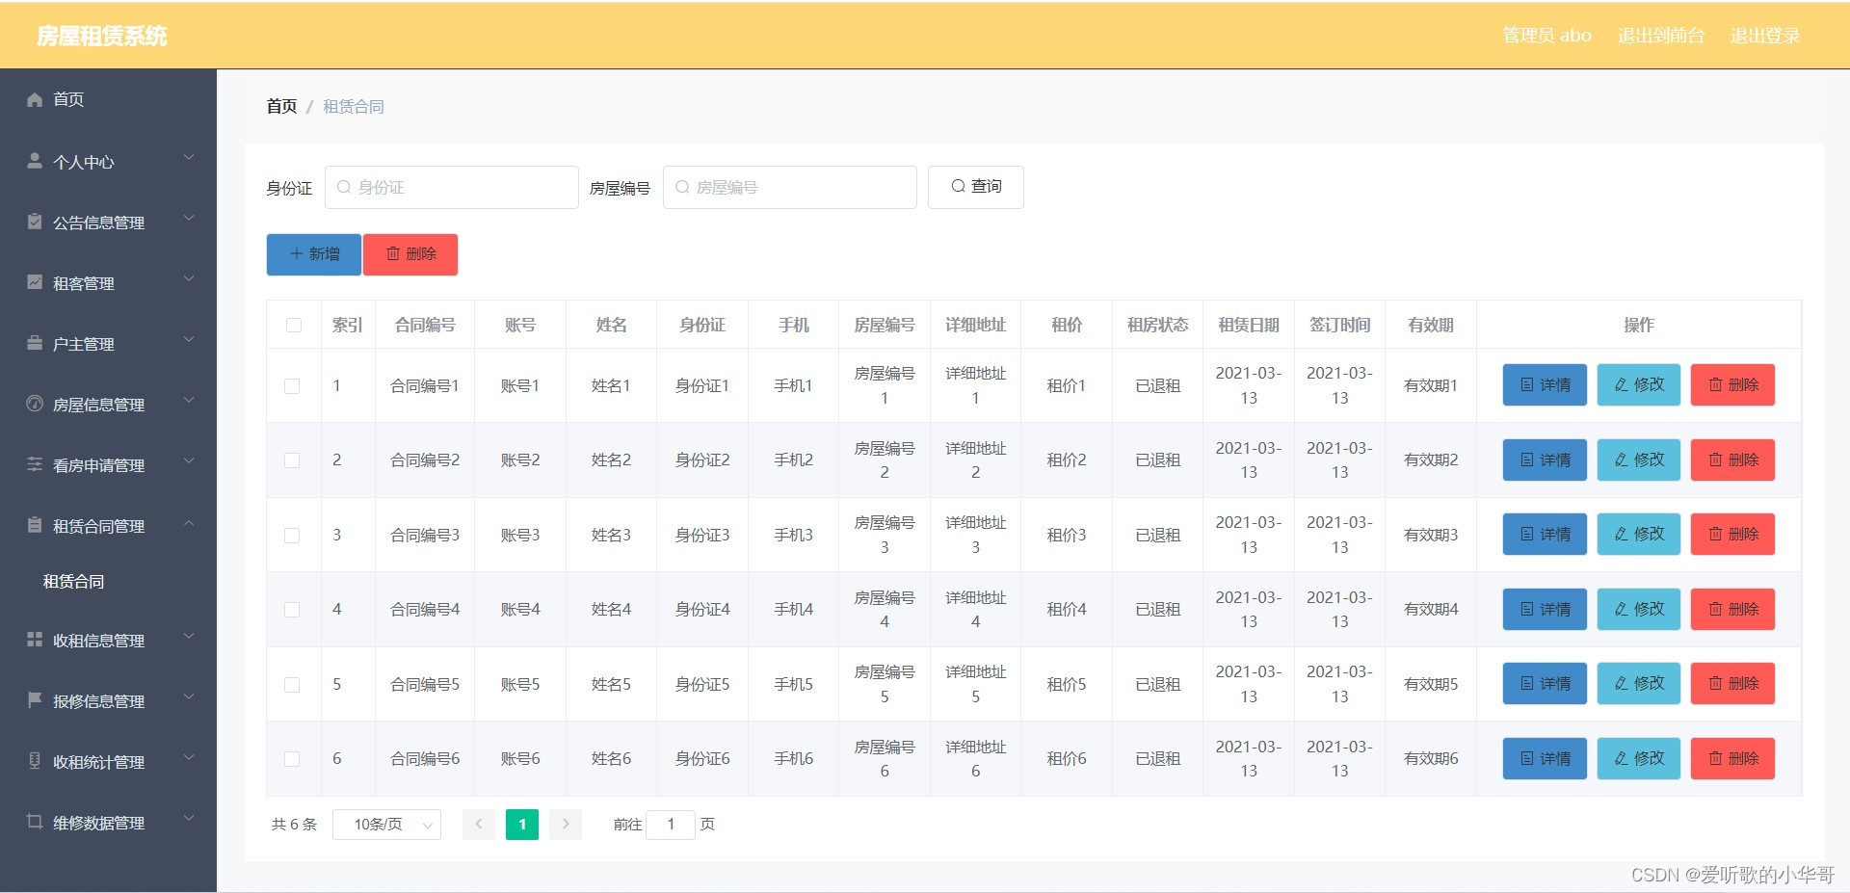This screenshot has width=1850, height=893.
Task: Click 租赁日期 column header
Action: 1249,325
